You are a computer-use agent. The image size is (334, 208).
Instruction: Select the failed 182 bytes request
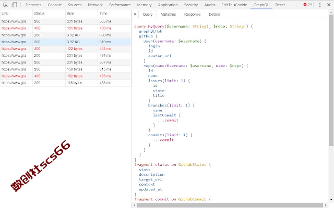click(65, 76)
